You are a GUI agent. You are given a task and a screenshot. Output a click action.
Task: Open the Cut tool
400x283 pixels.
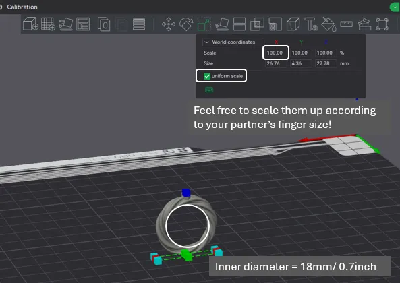click(239, 24)
